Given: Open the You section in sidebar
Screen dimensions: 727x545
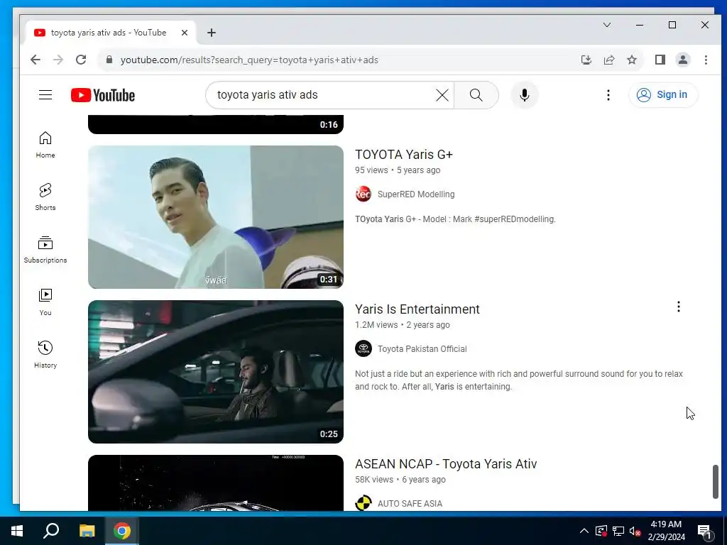Looking at the screenshot, I should click(45, 302).
